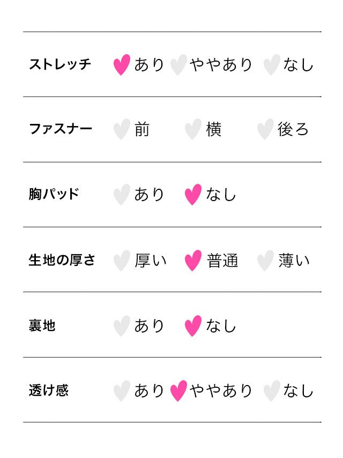Screen dimensions: 343x458
Task: Click the pink heart beside ストレッチ あり
Action: click(x=122, y=65)
